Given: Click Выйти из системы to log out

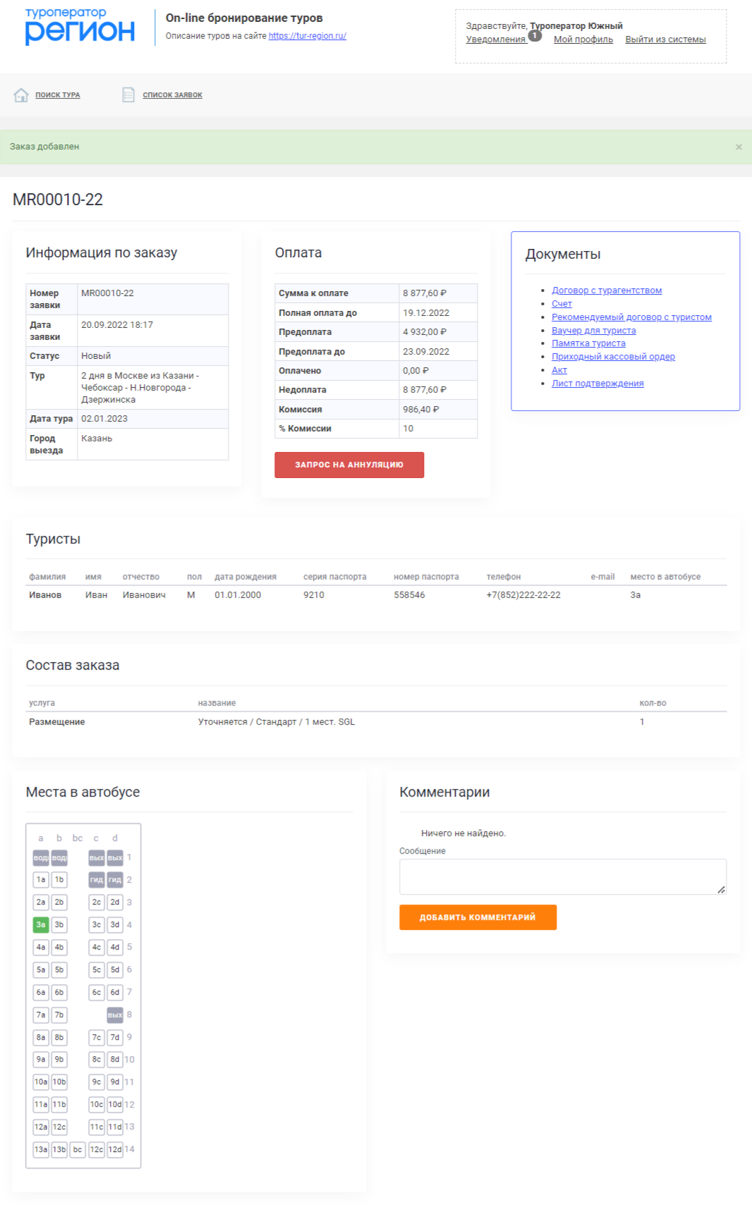Looking at the screenshot, I should [x=665, y=39].
